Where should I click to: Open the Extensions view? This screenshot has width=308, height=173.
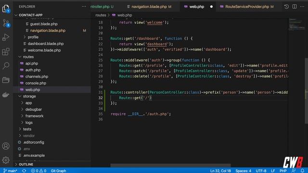point(6,51)
